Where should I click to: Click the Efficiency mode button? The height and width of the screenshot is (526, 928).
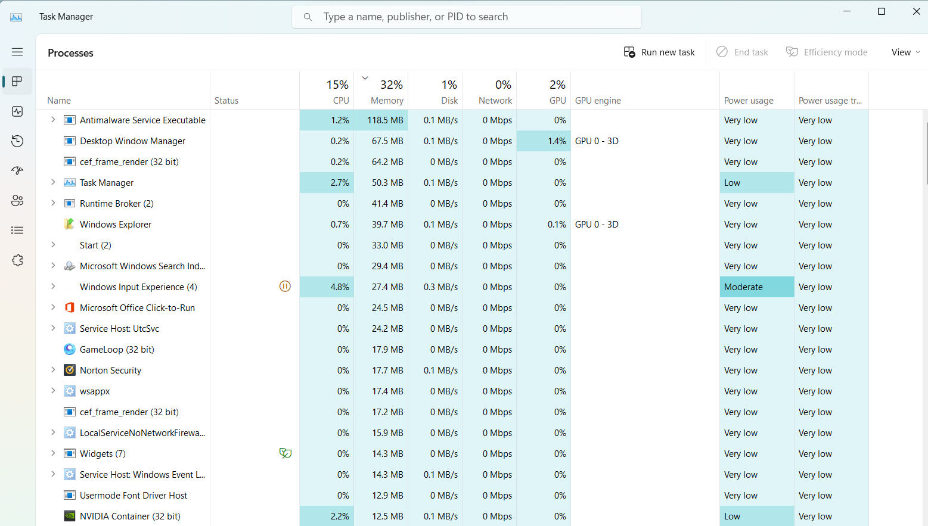(827, 52)
